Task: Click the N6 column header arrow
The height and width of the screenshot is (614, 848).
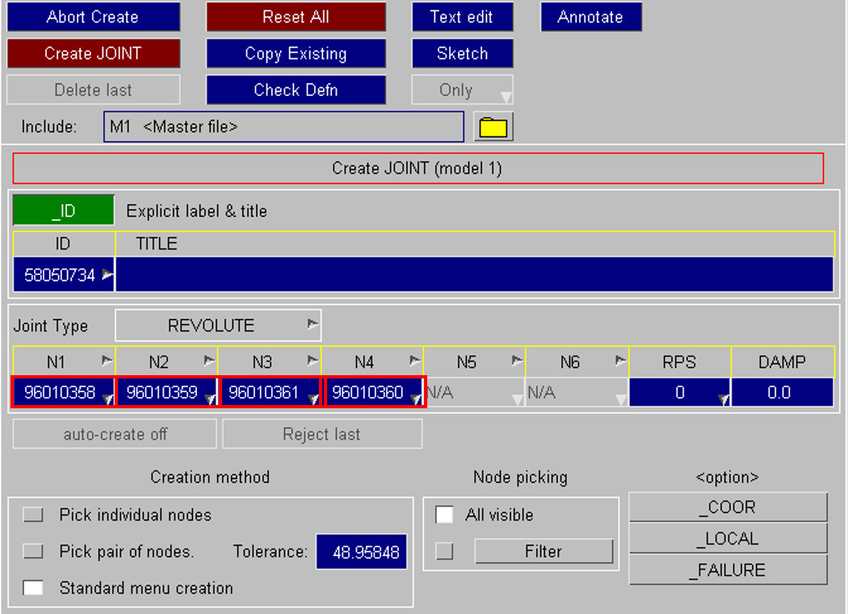Action: [x=620, y=360]
